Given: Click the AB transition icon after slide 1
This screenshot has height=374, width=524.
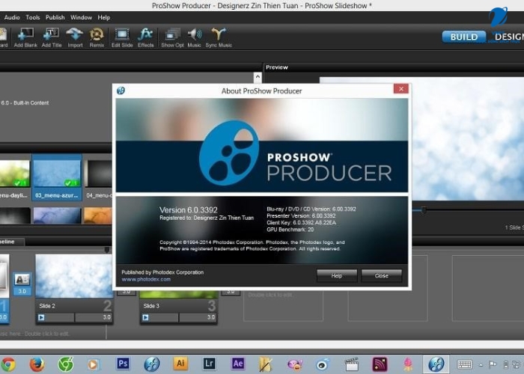Looking at the screenshot, I should (22, 280).
